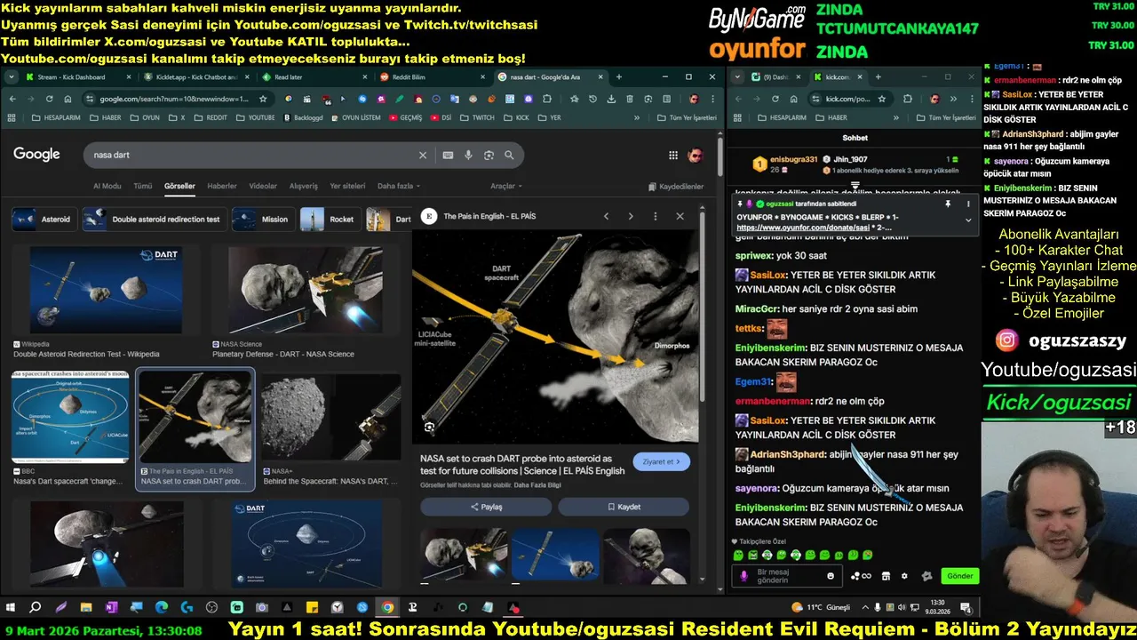Show hidden bookmarks in Google window
The width and height of the screenshot is (1137, 640).
point(637,117)
